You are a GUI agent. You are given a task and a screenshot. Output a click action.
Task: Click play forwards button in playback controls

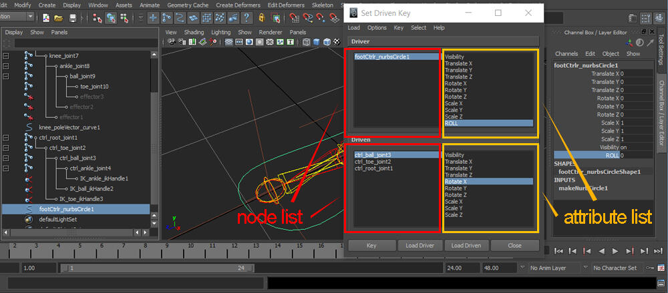[x=615, y=252]
